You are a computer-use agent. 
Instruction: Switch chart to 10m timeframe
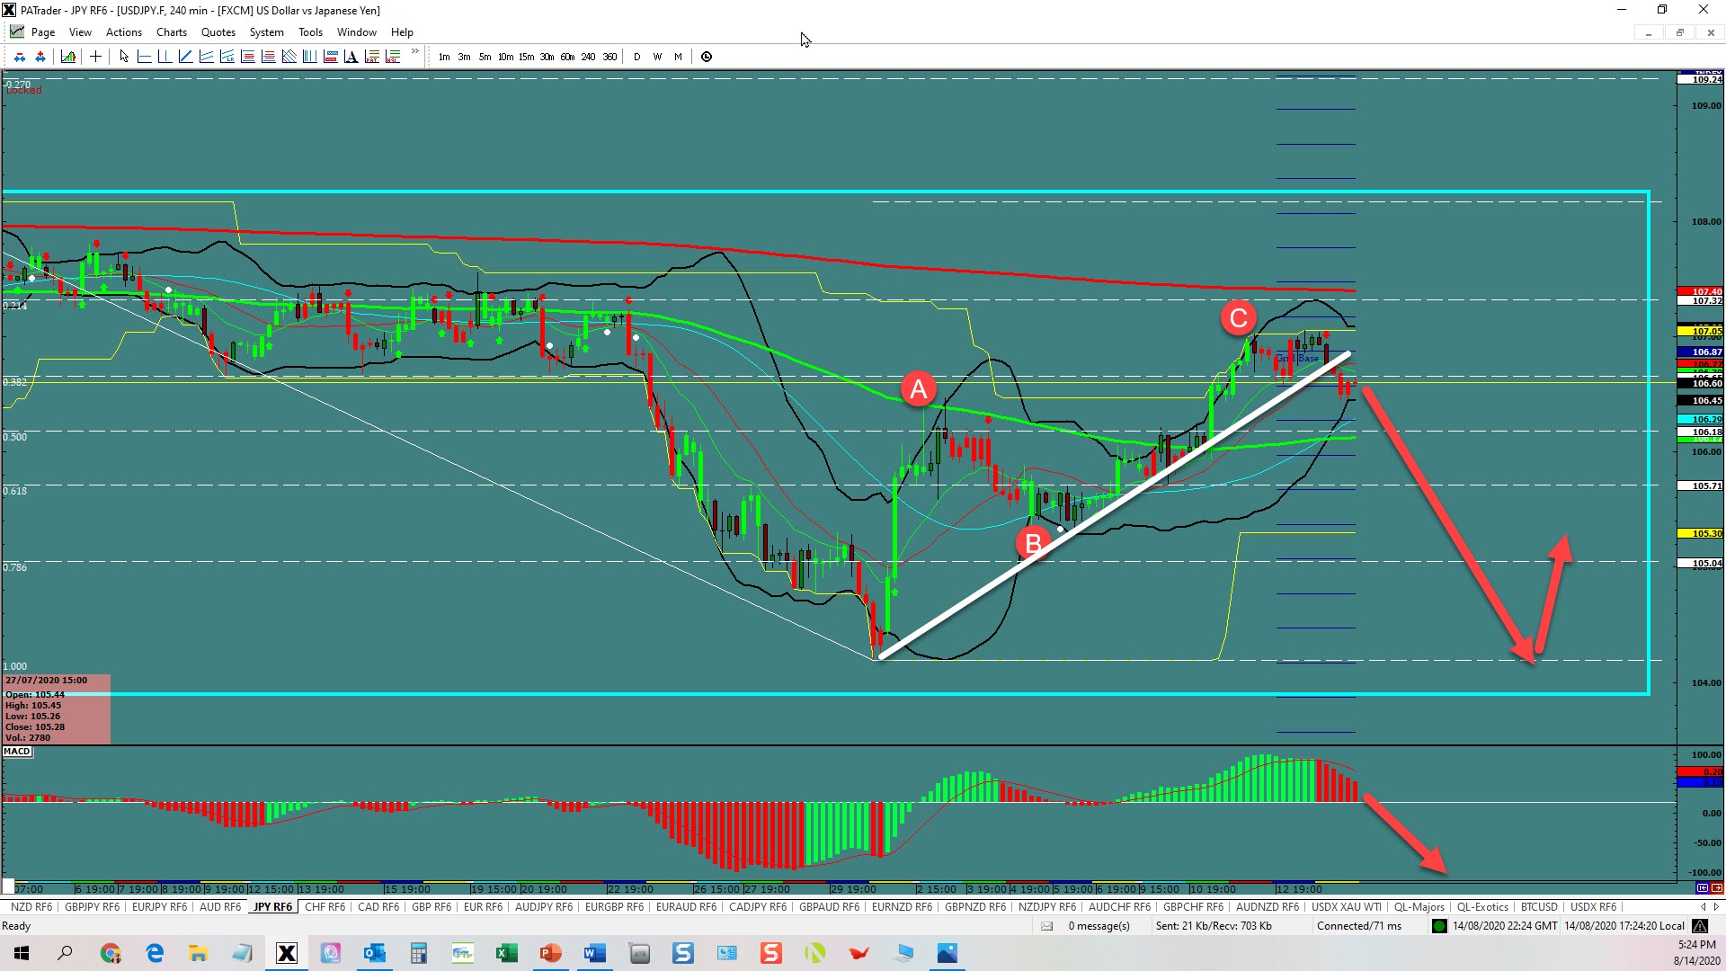pos(505,57)
